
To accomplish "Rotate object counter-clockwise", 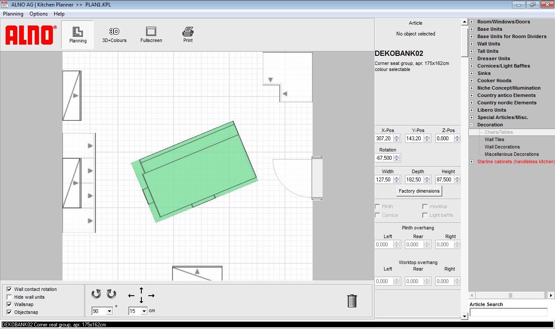I will [x=96, y=294].
